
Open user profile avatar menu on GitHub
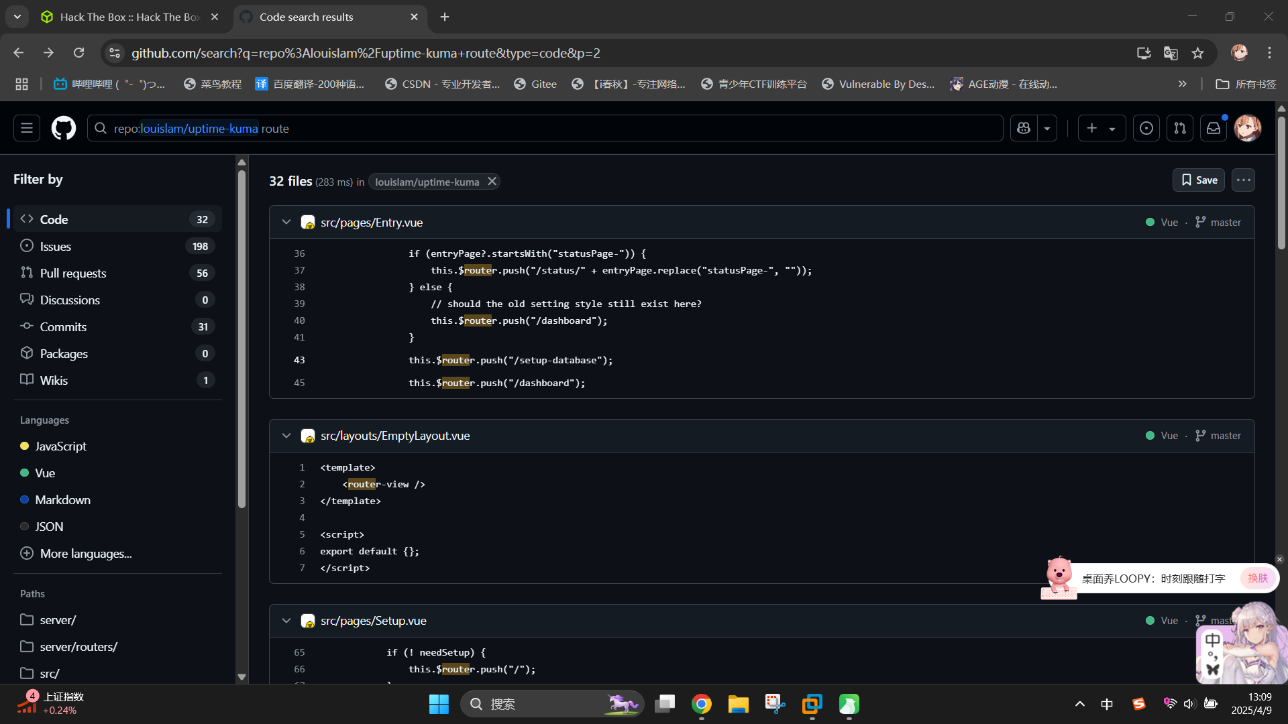pyautogui.click(x=1248, y=128)
